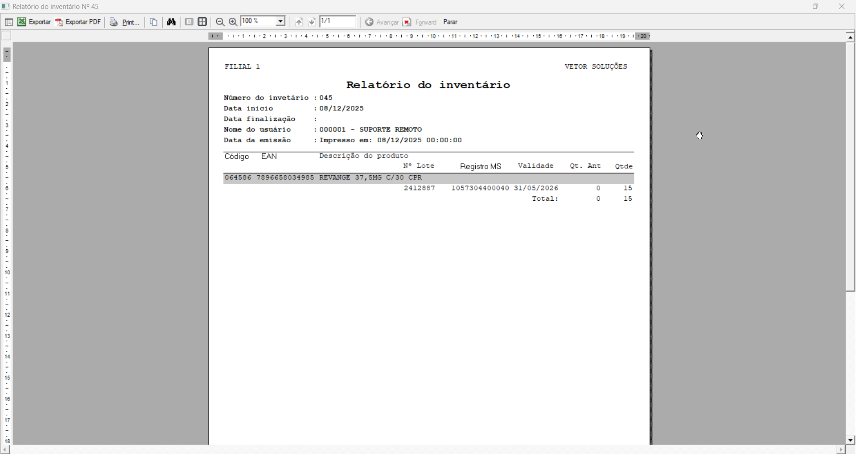Minimize the report window
Image resolution: width=856 pixels, height=454 pixels.
point(790,7)
